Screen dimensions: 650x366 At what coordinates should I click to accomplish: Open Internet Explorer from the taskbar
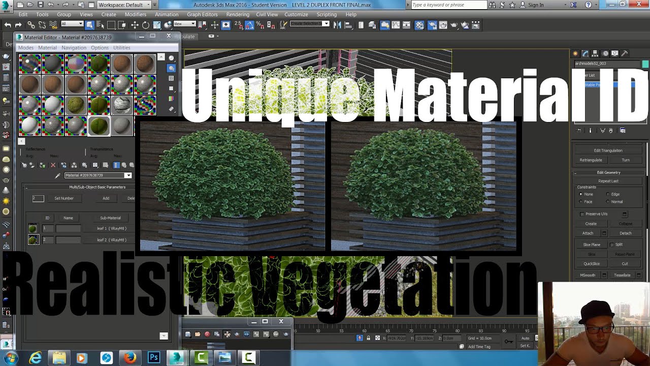[x=36, y=358]
